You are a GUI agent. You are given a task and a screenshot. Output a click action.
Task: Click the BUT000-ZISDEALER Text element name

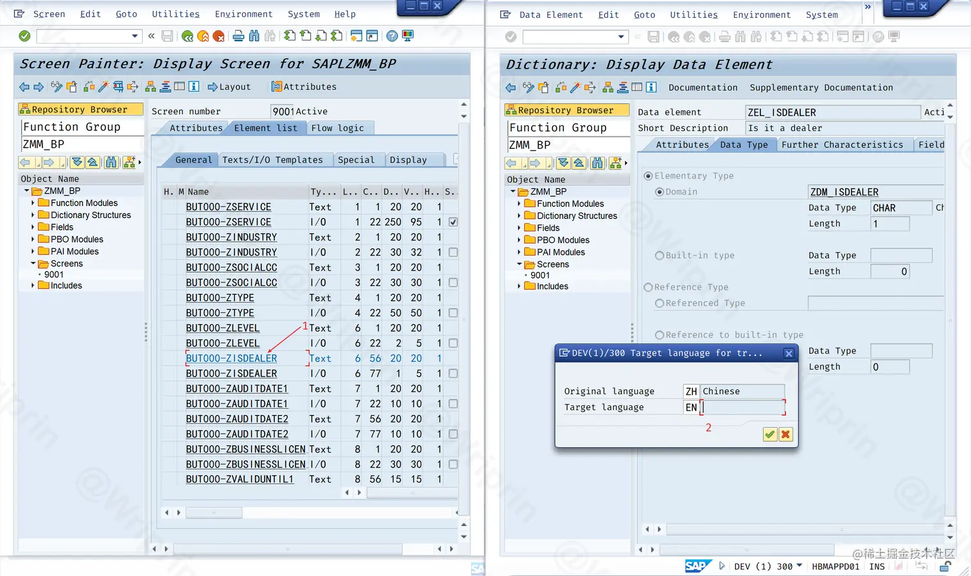click(x=231, y=359)
